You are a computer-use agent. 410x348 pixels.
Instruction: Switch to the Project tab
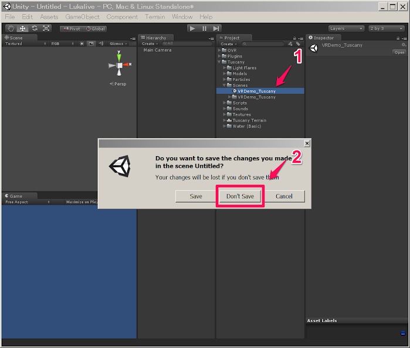coord(235,38)
